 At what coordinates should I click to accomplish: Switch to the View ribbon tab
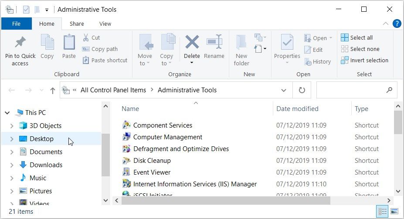pyautogui.click(x=105, y=24)
